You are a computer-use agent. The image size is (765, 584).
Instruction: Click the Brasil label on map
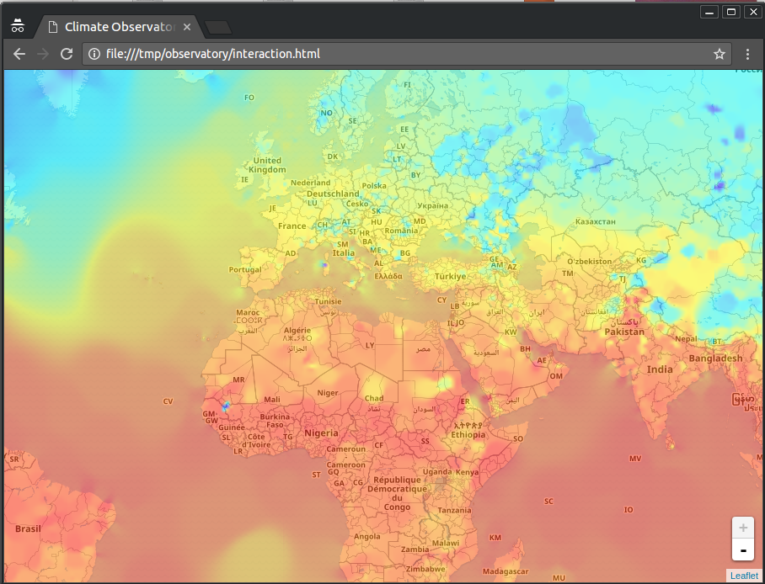click(28, 528)
